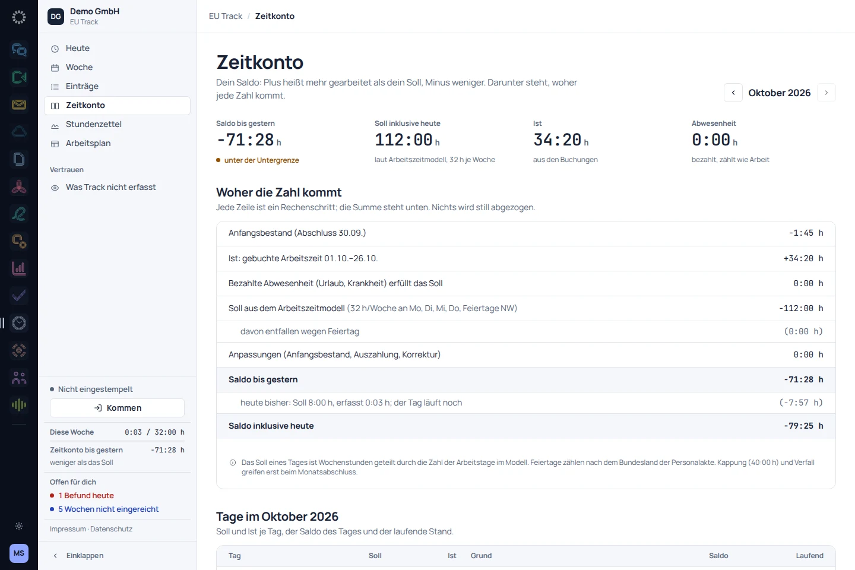Open the 1 Befund heute link

[85, 496]
